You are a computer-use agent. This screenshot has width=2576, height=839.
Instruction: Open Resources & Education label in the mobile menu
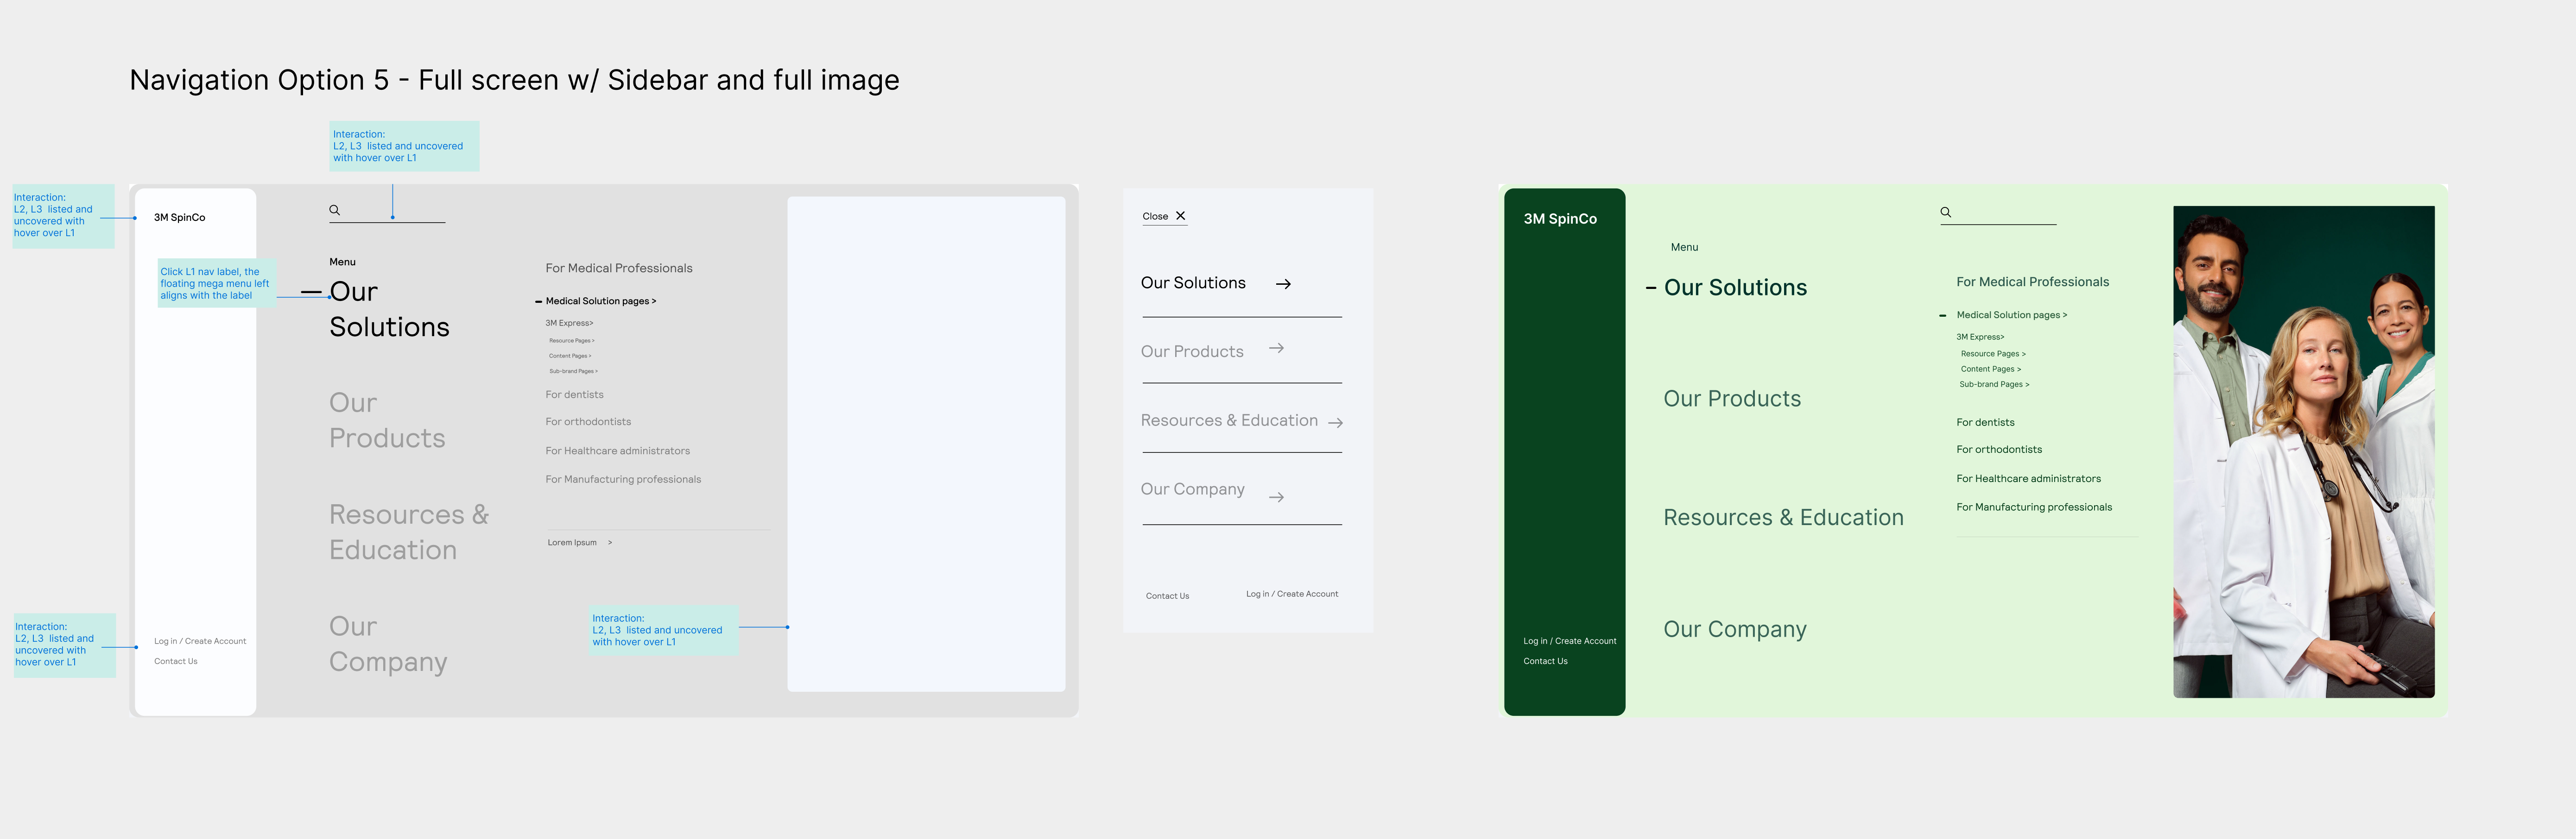[x=1229, y=420]
